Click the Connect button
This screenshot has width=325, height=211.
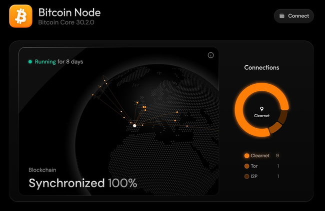click(293, 16)
